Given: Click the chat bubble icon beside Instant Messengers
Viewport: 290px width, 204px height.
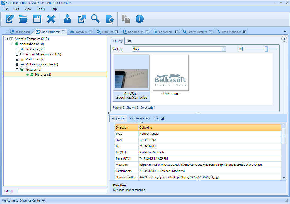Looking at the screenshot, I should click(x=22, y=54).
